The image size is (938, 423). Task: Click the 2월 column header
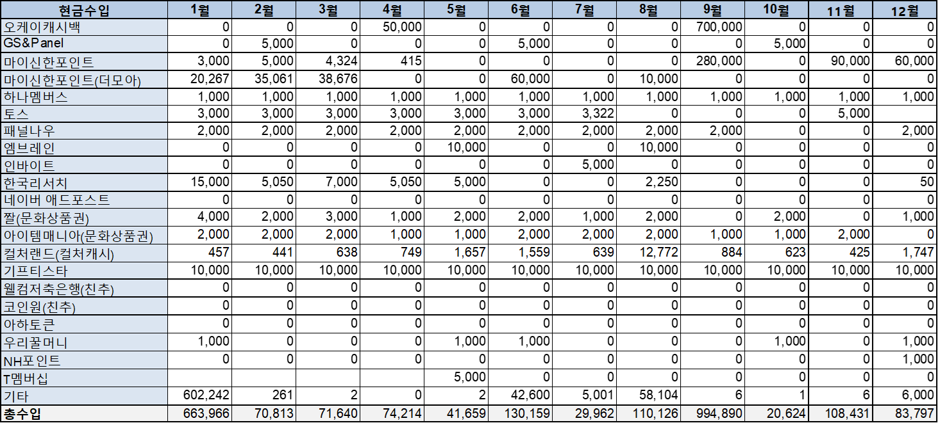tap(264, 10)
